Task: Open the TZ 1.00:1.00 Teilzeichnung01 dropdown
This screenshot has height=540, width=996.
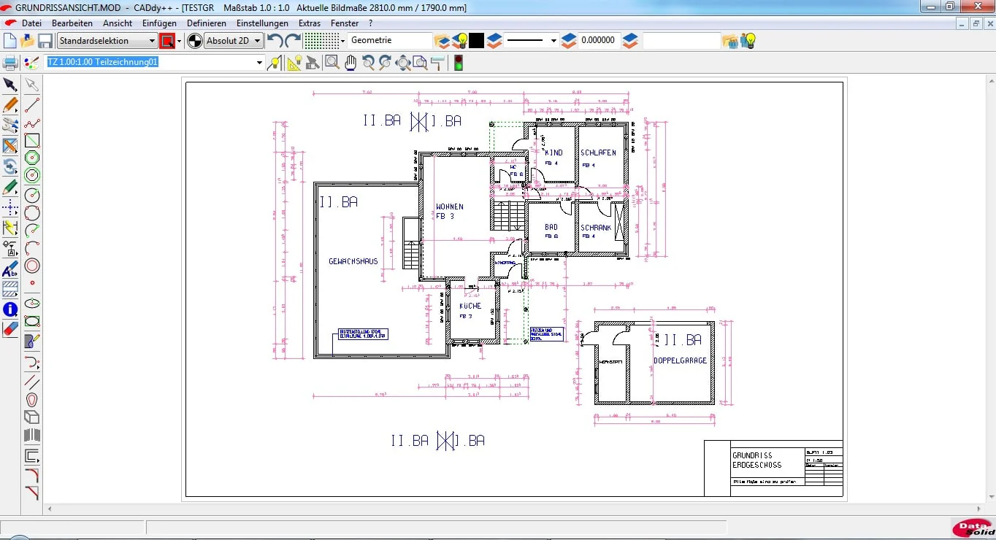Action: (x=155, y=63)
